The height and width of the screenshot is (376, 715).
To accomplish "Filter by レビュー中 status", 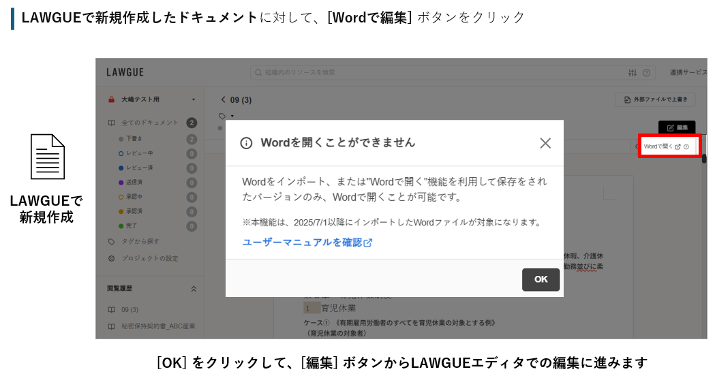I will (x=139, y=153).
